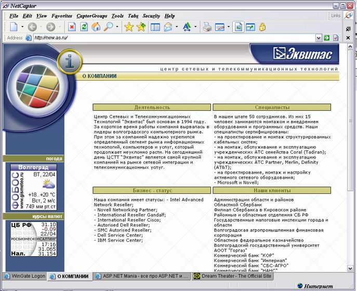The image size is (357, 291).
Task: Go back with the Back arrow button
Action: tap(32, 27)
